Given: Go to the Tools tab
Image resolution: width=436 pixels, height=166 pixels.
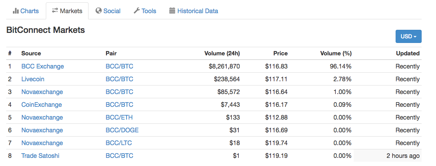Looking at the screenshot, I should click(x=145, y=11).
